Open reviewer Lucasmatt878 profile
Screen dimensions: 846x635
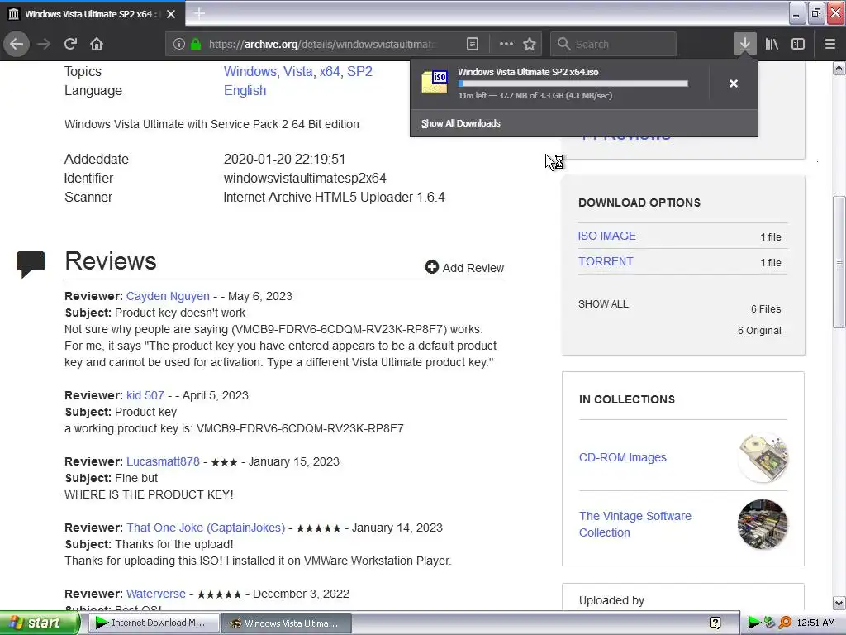163,461
